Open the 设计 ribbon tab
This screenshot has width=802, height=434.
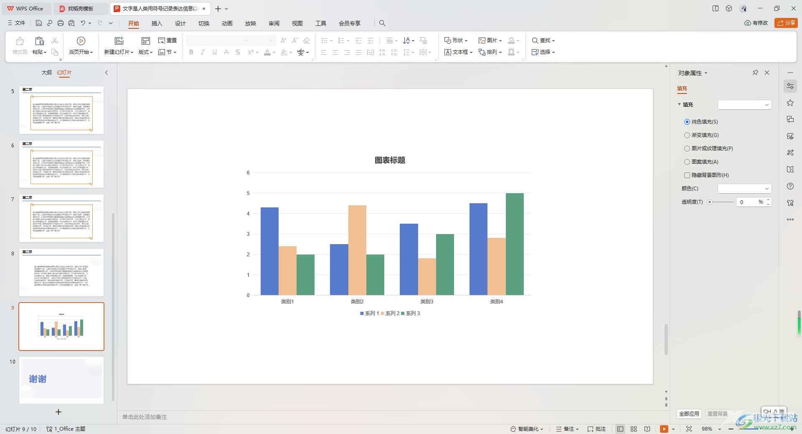tap(180, 23)
